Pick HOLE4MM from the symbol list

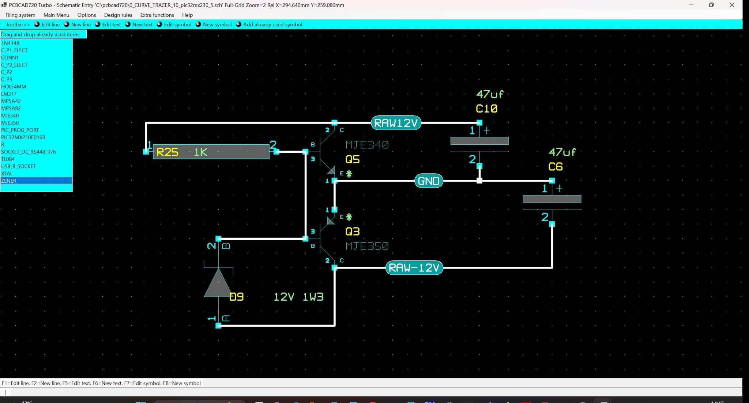[x=36, y=87]
